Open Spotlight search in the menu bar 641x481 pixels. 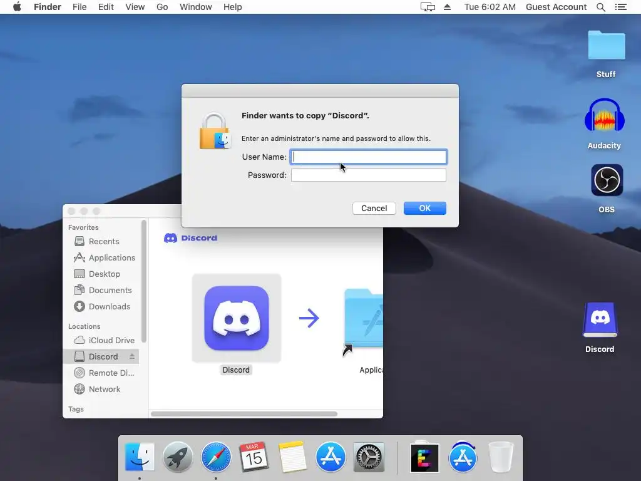600,7
